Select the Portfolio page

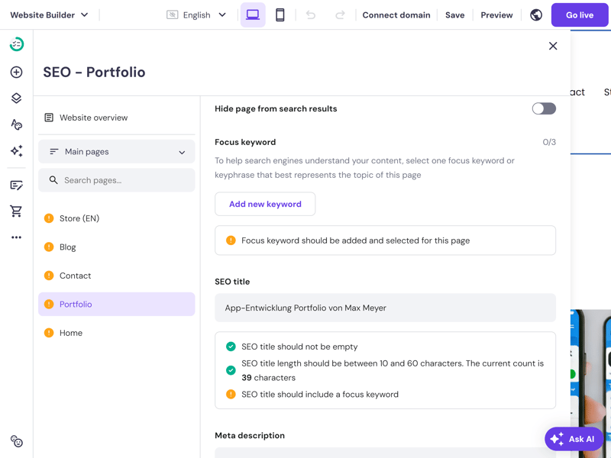point(117,304)
